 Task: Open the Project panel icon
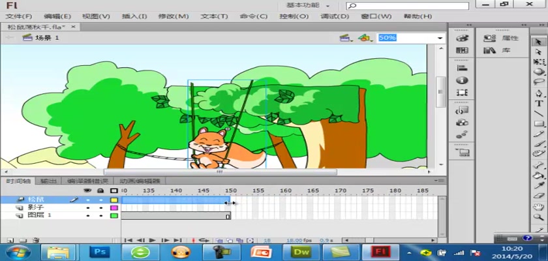point(462,152)
